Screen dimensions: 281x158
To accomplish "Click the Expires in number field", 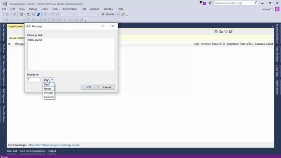I will [34, 79].
